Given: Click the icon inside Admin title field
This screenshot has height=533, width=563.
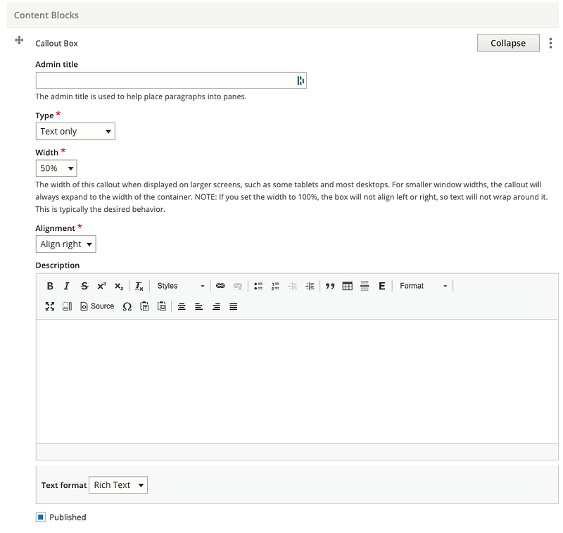Looking at the screenshot, I should point(301,80).
